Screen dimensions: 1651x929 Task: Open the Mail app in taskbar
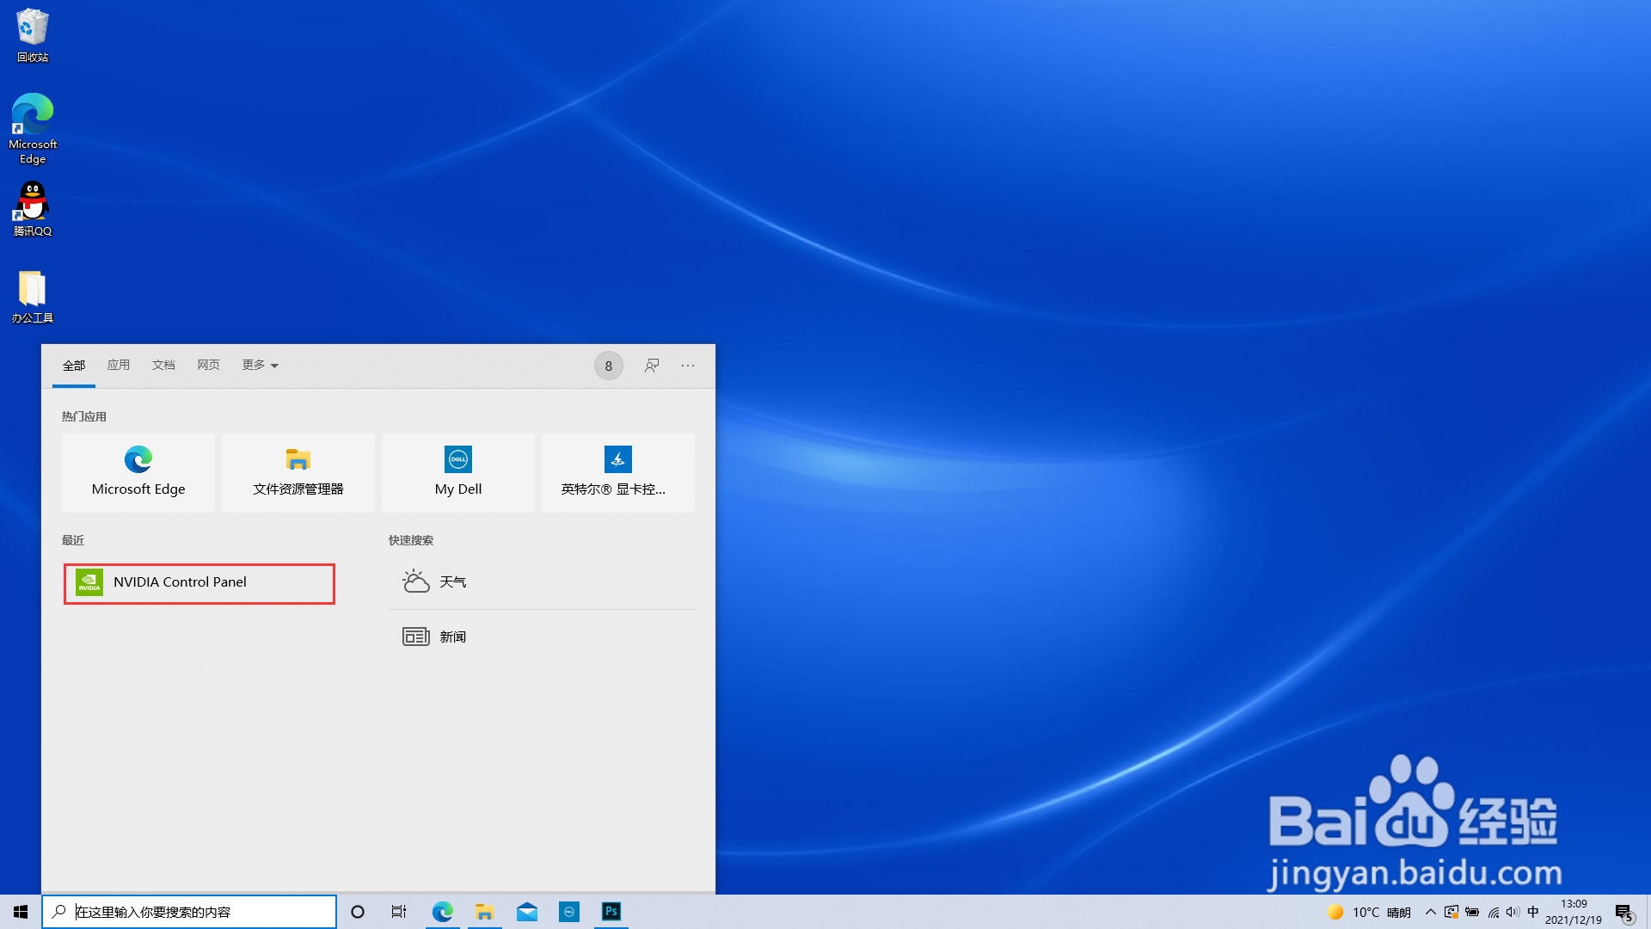(x=527, y=912)
